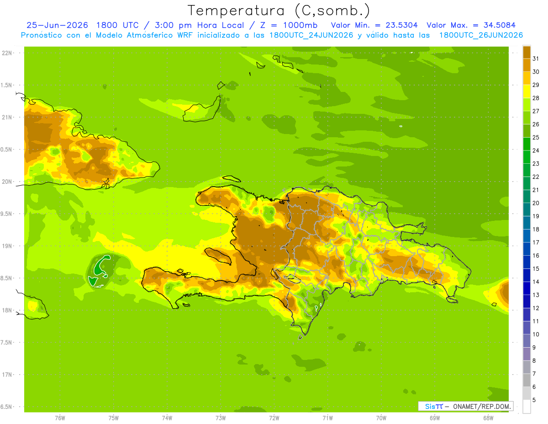Click the "68W" longitude axis label
Image resolution: width=548 pixels, height=424 pixels.
[488, 418]
